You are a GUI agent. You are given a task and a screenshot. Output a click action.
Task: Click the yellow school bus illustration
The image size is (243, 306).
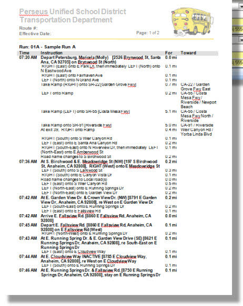[x=192, y=22]
